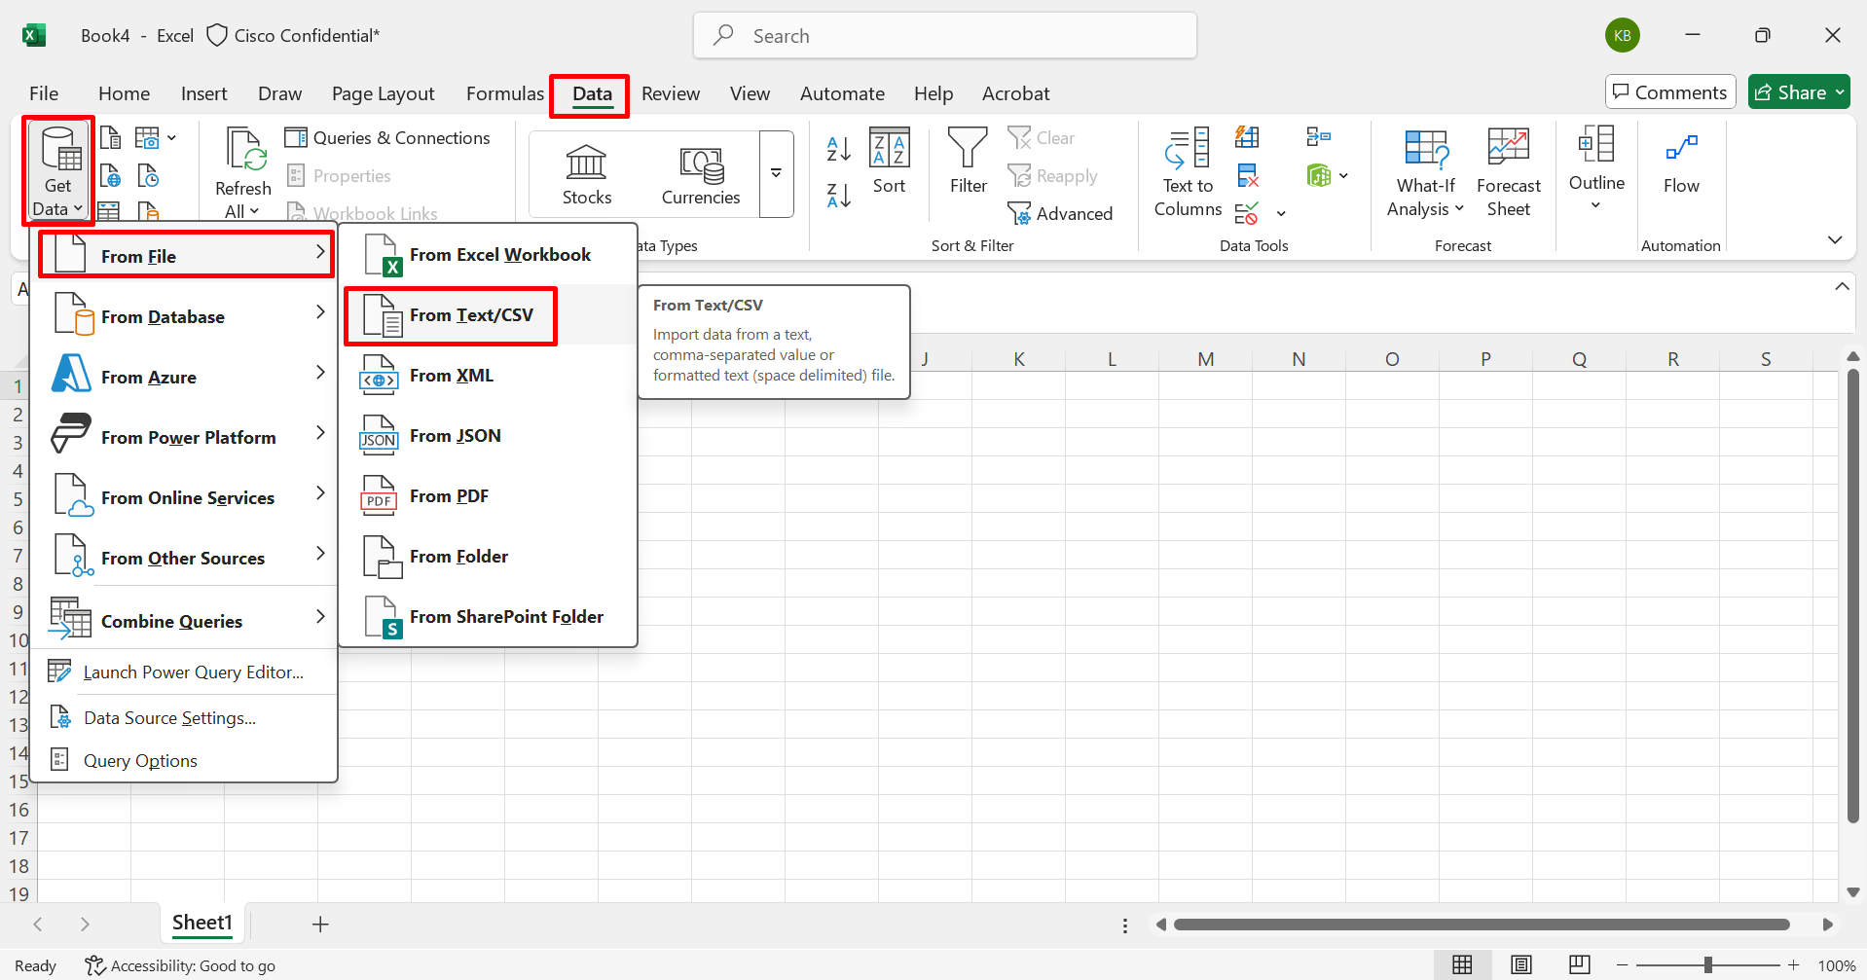This screenshot has height=980, width=1867.
Task: Click the Search box in title bar
Action: 945,36
